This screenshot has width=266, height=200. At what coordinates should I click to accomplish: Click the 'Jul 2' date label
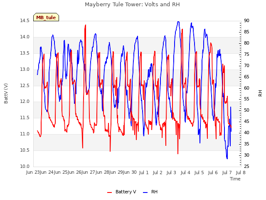[158, 172]
